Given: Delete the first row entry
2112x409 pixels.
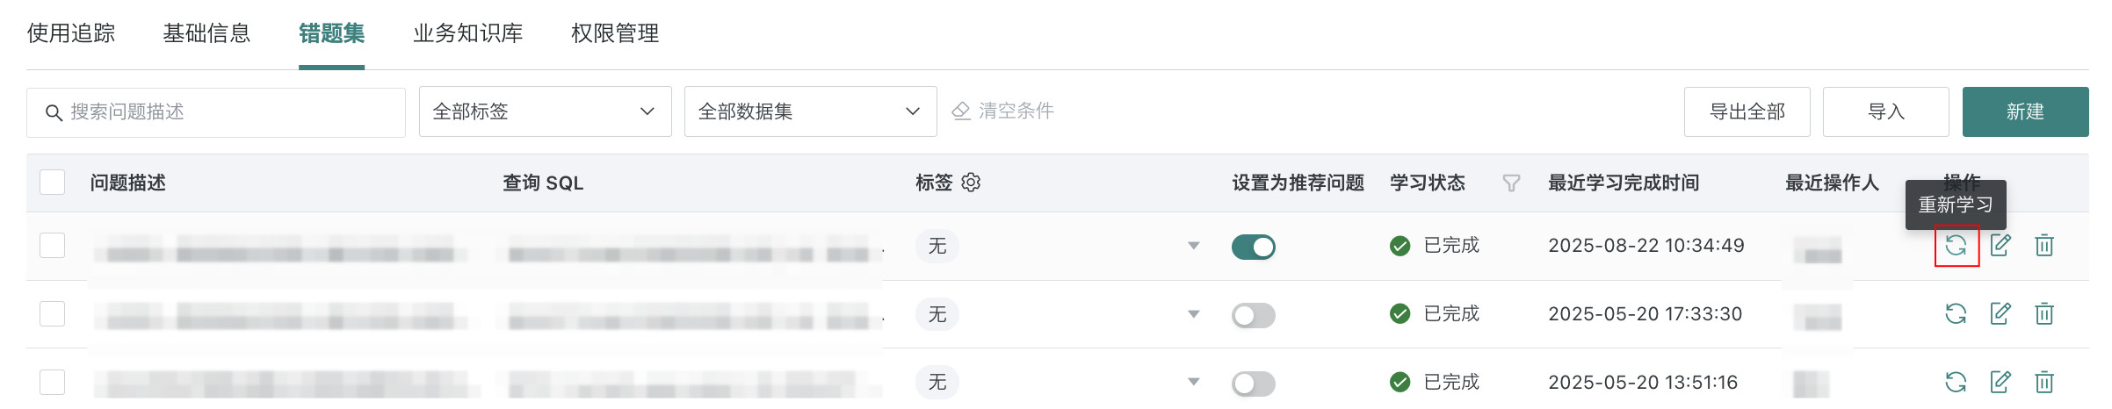Looking at the screenshot, I should tap(2044, 246).
